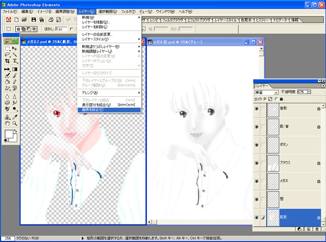Select the Paintbrush tool
Screen dimensions: 326x242
[x=15, y=76]
